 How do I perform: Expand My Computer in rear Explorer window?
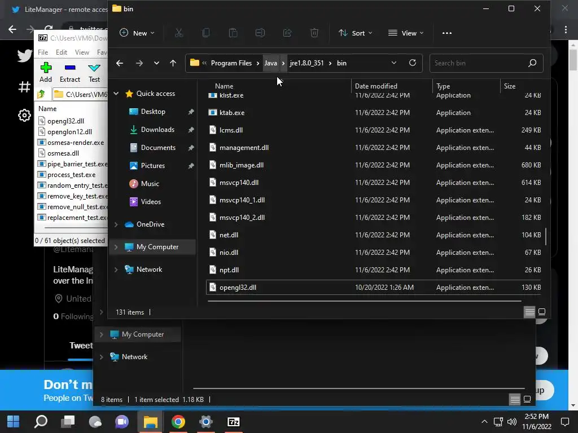click(102, 334)
